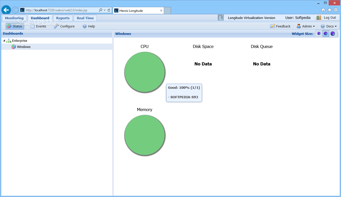Click the Windows icon in tree

pos(14,47)
